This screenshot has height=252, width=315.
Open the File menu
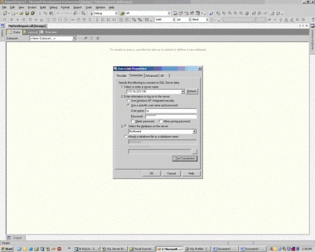click(4, 8)
